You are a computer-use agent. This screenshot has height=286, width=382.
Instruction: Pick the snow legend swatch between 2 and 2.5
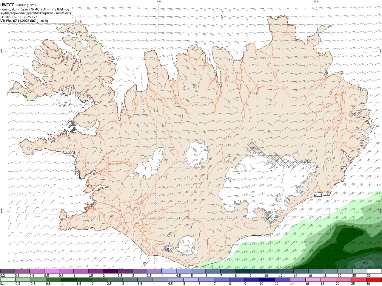[110, 271]
